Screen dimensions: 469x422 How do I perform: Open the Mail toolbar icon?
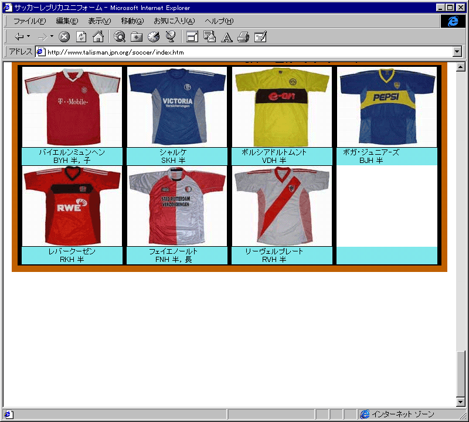tap(209, 37)
